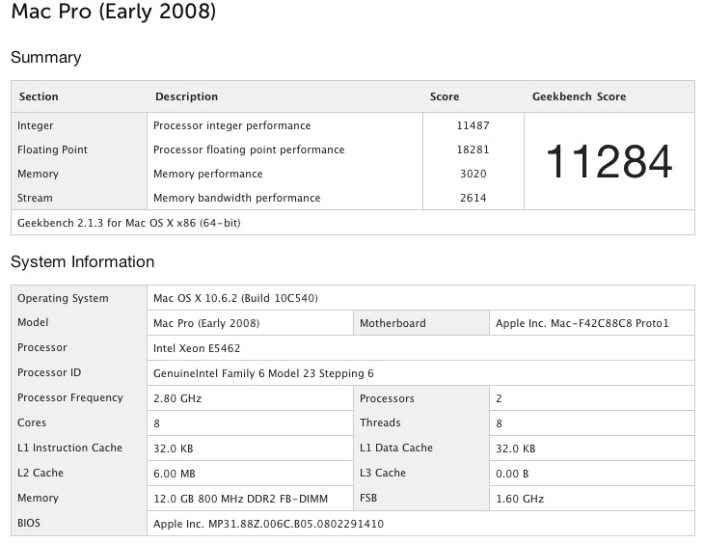This screenshot has width=704, height=544.
Task: Click the 'Operating System' label
Action: coord(63,298)
